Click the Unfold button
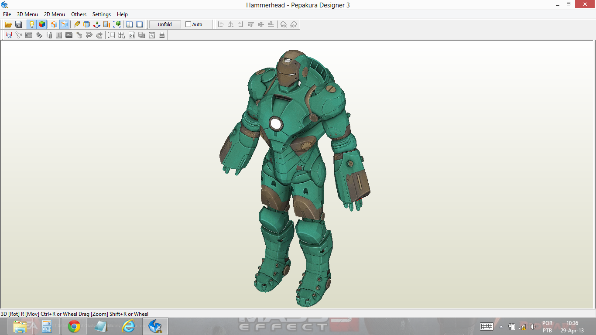The width and height of the screenshot is (596, 335). [165, 24]
